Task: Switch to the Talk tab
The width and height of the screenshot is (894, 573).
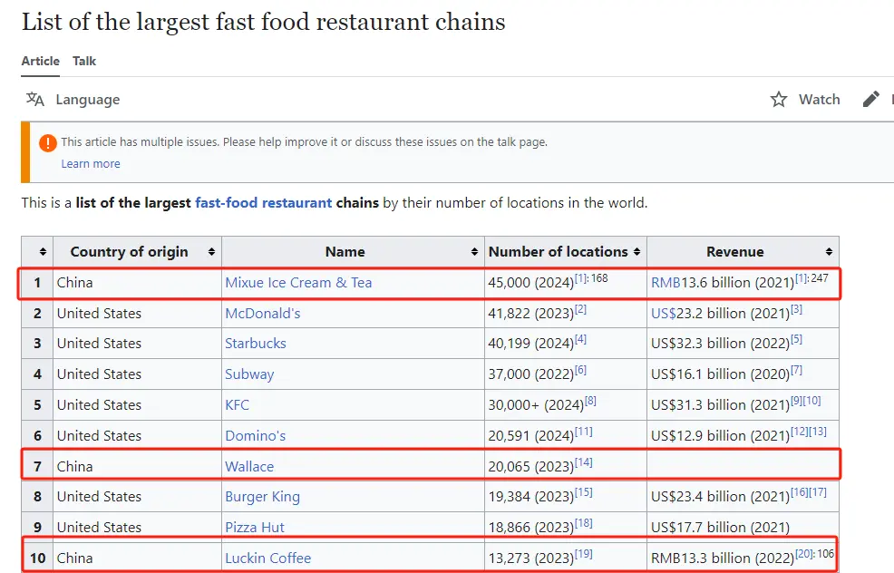Action: [x=84, y=61]
